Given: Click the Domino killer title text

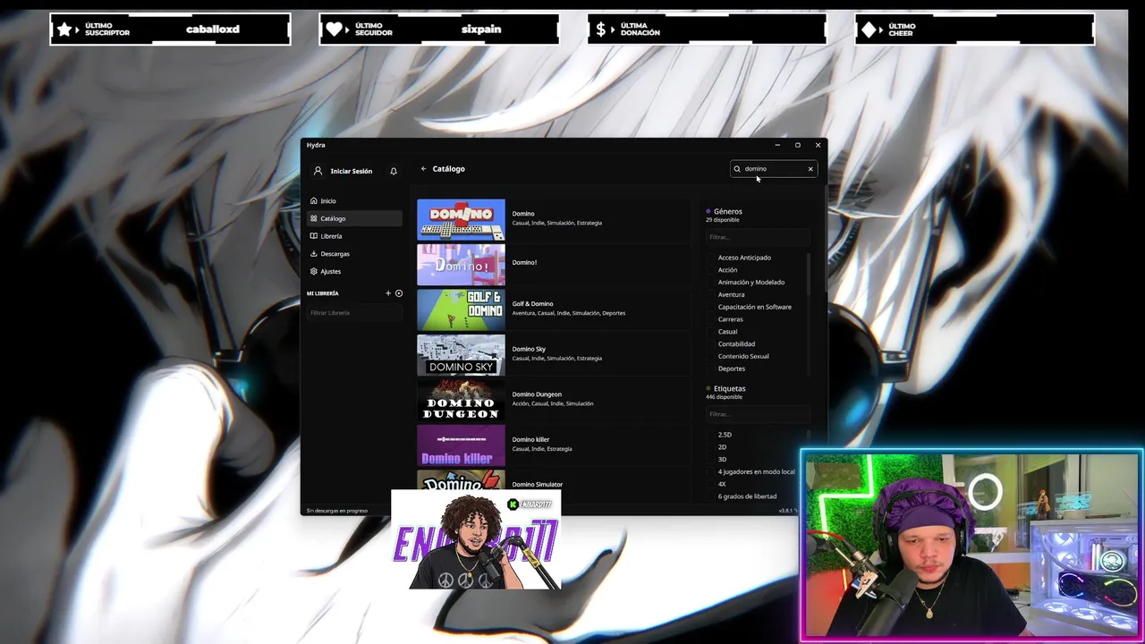Looking at the screenshot, I should click(530, 439).
